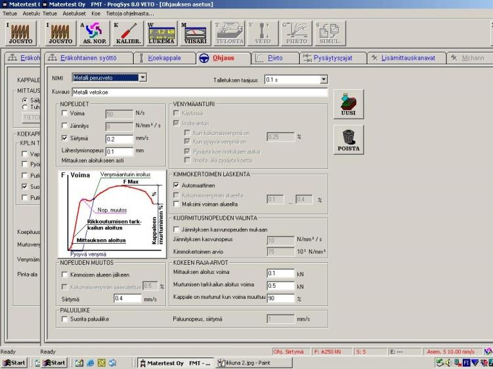Image resolution: width=493 pixels, height=369 pixels.
Task: Toggle the checked Suo checkbox in the left window
Action: (24, 187)
